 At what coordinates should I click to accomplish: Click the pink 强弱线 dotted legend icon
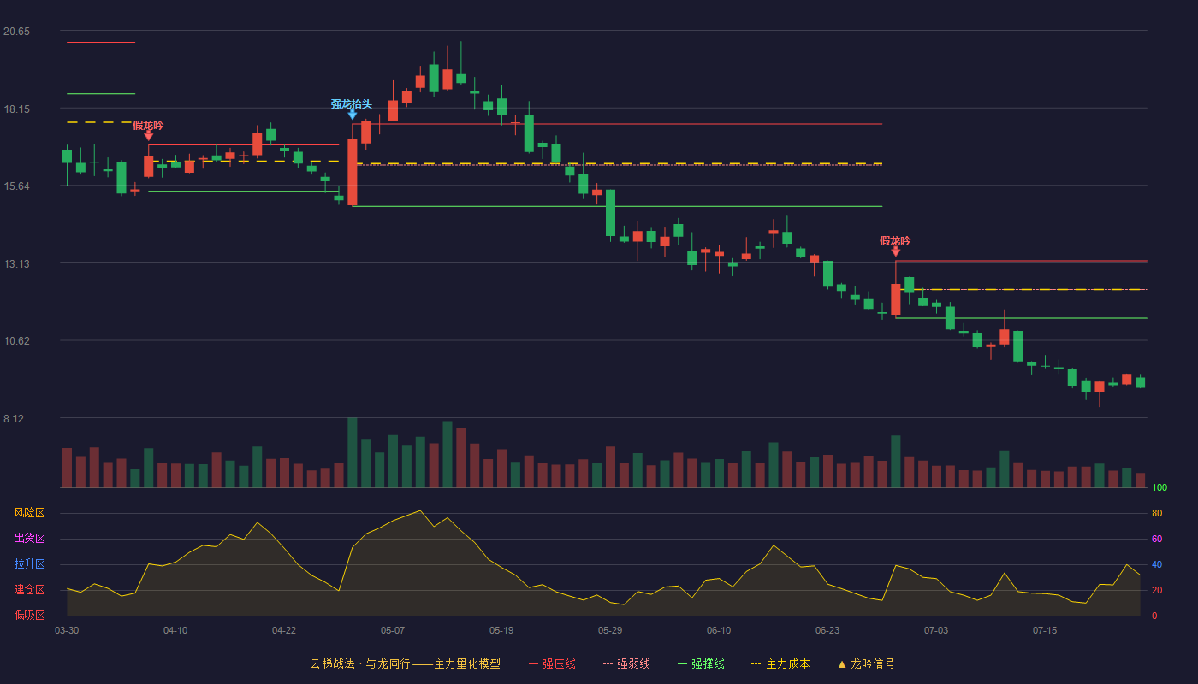pos(608,663)
